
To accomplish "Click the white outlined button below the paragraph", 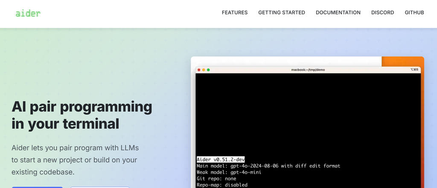I will click(x=100, y=187).
